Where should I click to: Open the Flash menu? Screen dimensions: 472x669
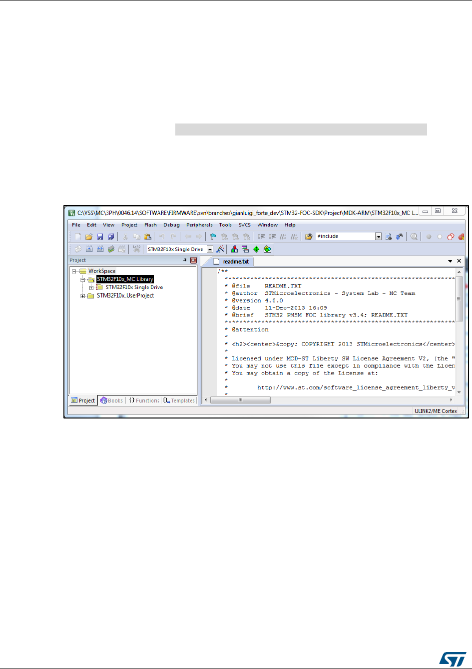click(150, 225)
